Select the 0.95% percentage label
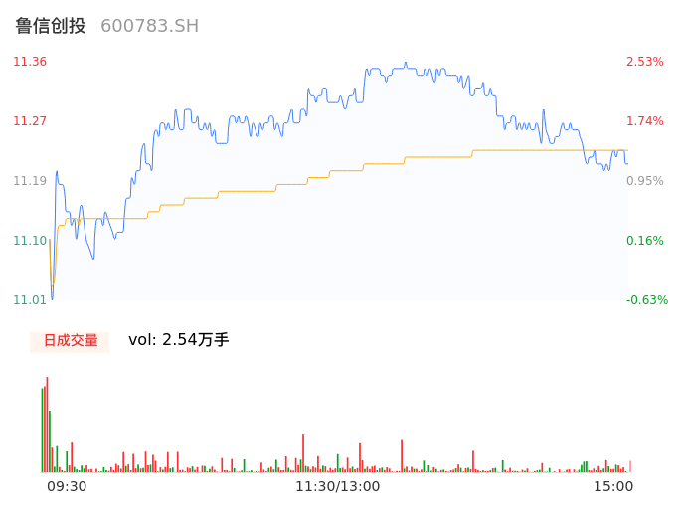 (644, 181)
